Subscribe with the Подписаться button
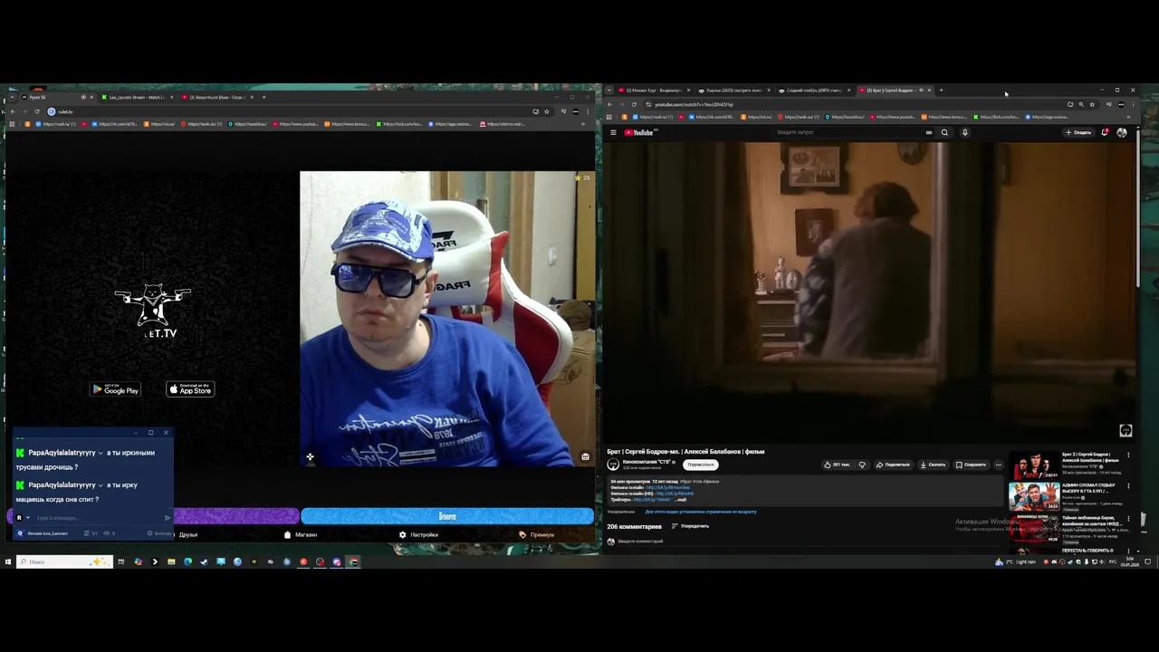 tap(701, 465)
